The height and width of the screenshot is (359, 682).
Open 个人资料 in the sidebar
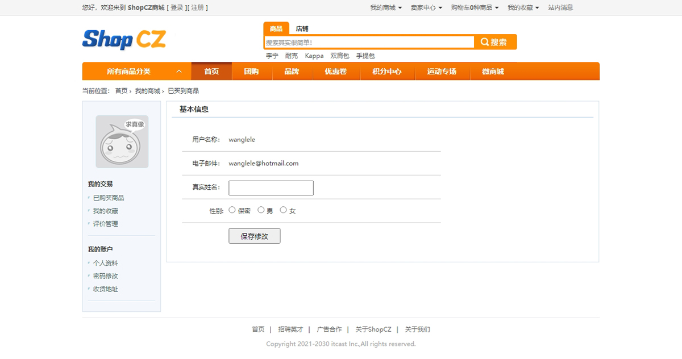(106, 263)
